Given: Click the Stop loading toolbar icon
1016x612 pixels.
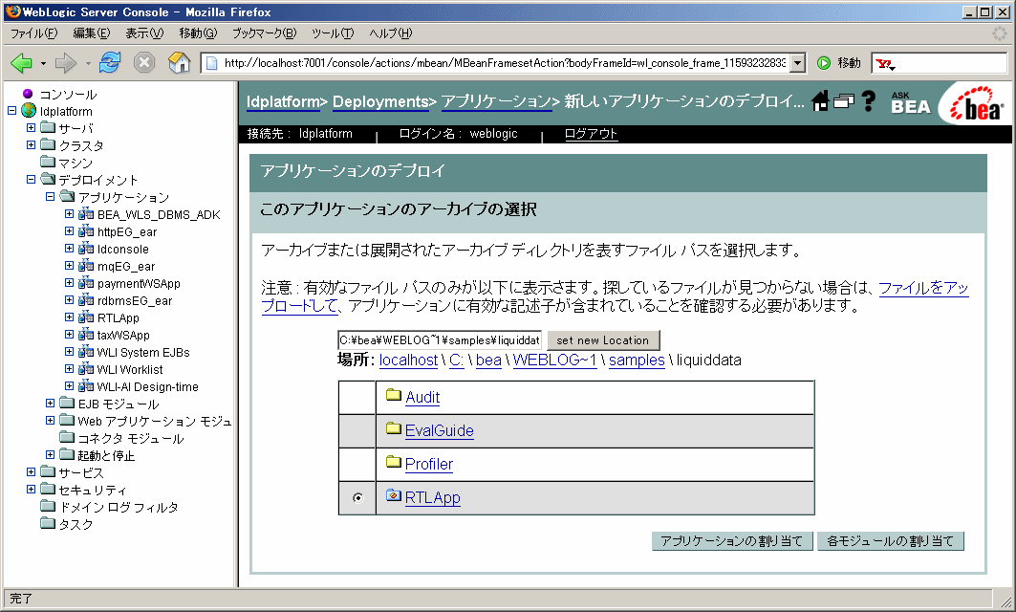Looking at the screenshot, I should click(x=144, y=63).
